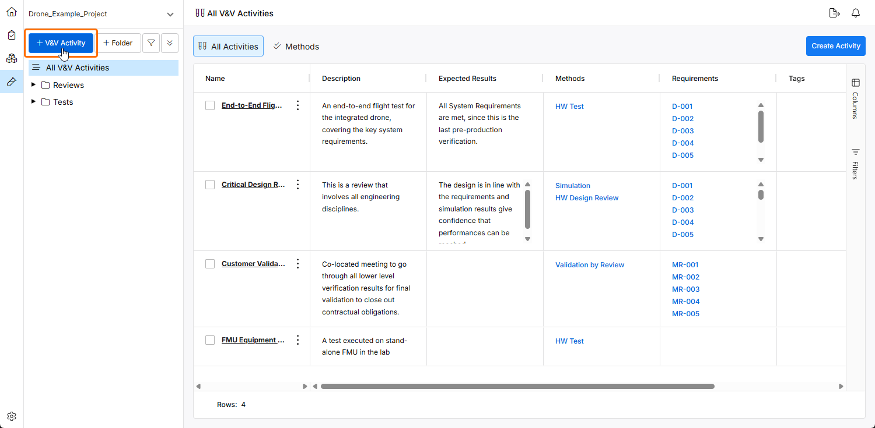
Task: Expand the Reviews folder
Action: click(x=33, y=85)
